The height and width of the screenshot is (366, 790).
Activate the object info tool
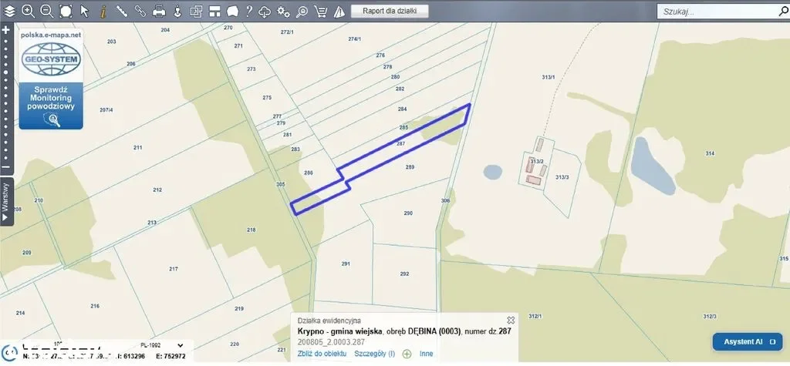pyautogui.click(x=103, y=11)
